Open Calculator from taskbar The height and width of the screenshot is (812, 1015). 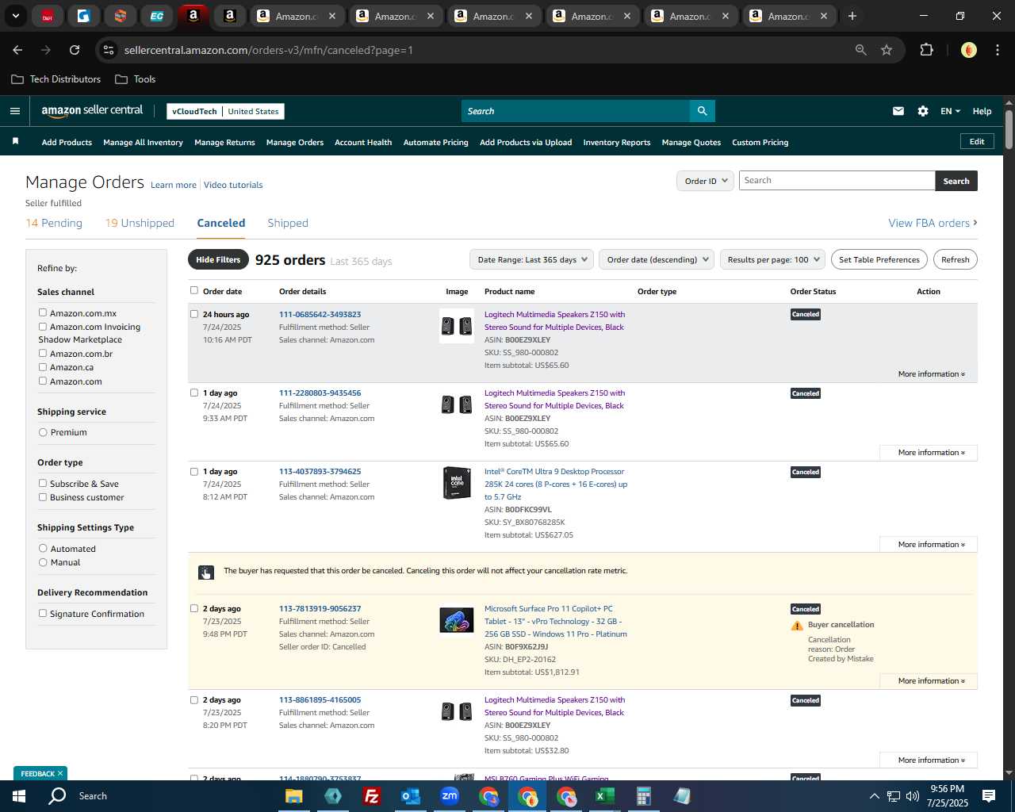coord(643,796)
